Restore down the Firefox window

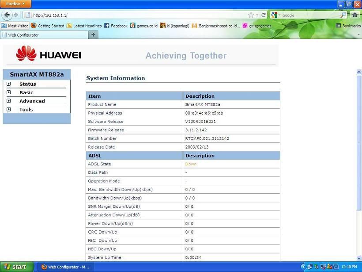click(349, 4)
